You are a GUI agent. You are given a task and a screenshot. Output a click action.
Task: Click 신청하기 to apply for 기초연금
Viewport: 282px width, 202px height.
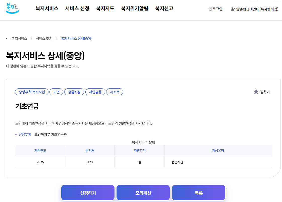(88, 192)
